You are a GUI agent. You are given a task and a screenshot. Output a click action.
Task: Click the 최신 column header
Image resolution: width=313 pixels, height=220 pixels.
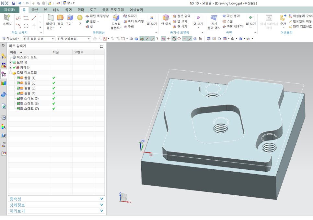click(x=62, y=52)
